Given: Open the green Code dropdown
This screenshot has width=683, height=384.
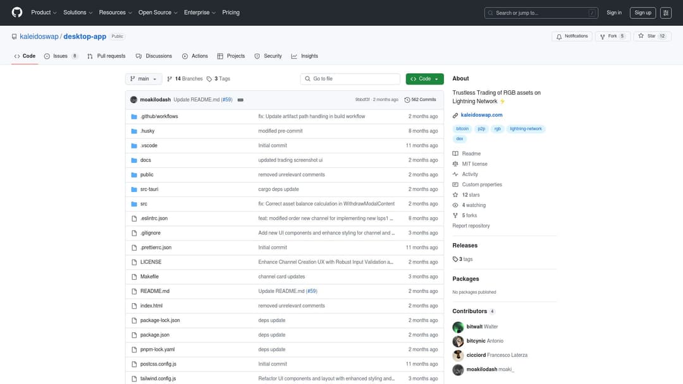Looking at the screenshot, I should tap(425, 79).
